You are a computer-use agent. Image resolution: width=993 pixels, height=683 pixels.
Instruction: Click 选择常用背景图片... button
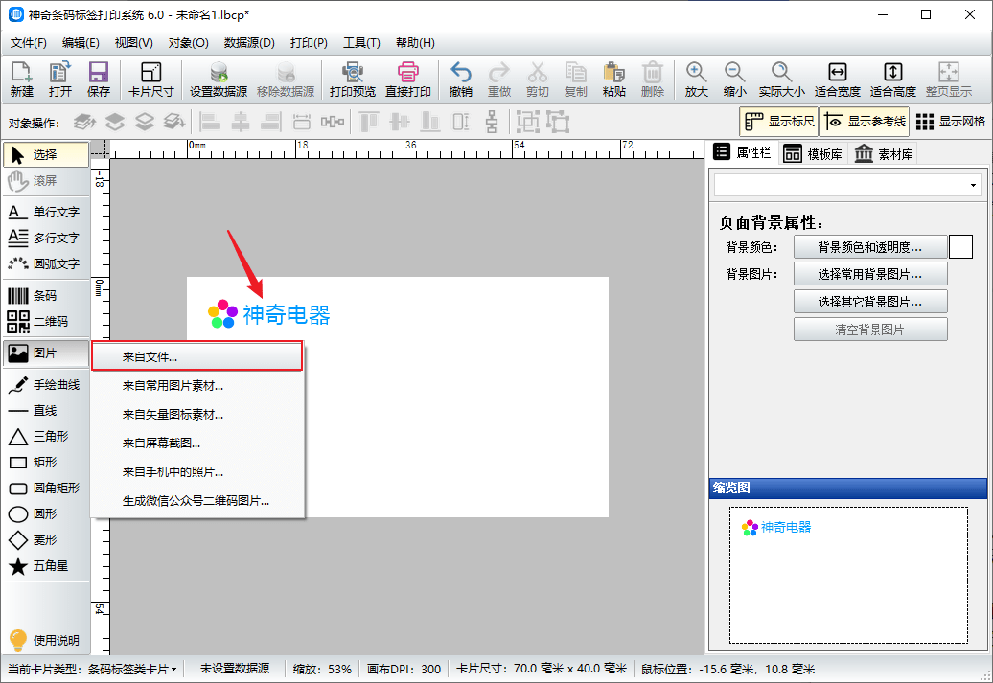(x=869, y=274)
